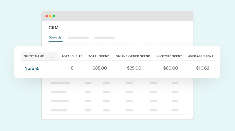Image resolution: width=235 pixels, height=131 pixels.
Task: Select the $60.00 in-store value
Action: (x=171, y=68)
